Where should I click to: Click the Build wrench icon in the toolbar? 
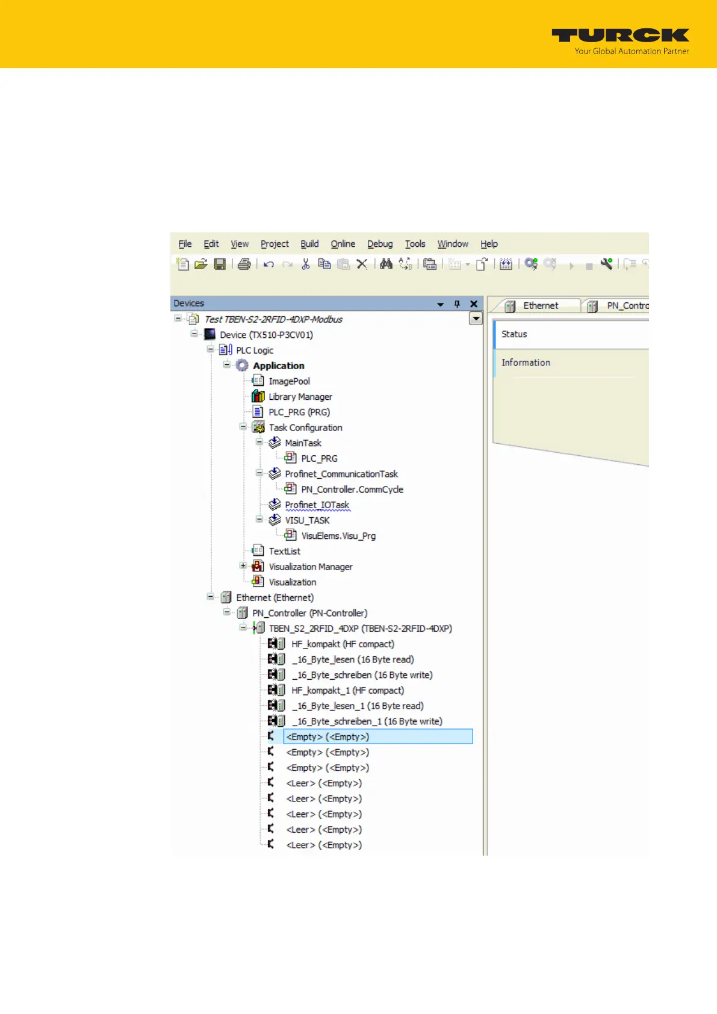tap(606, 264)
